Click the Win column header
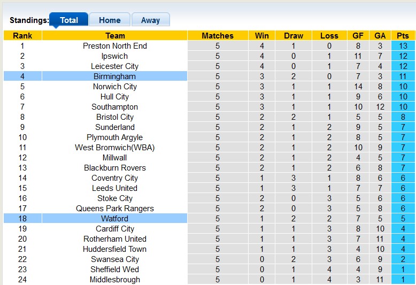416x285 pixels. pos(262,36)
